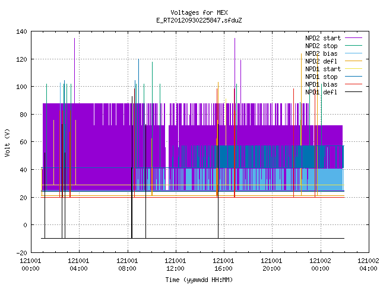
Task: Click the purple NPD2 start legend line
Action: (x=353, y=38)
